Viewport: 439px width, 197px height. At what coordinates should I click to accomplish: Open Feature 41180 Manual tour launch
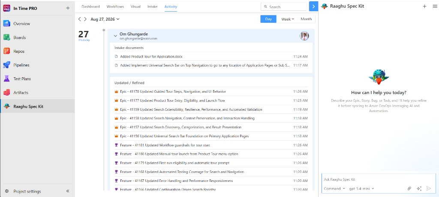click(x=211, y=154)
